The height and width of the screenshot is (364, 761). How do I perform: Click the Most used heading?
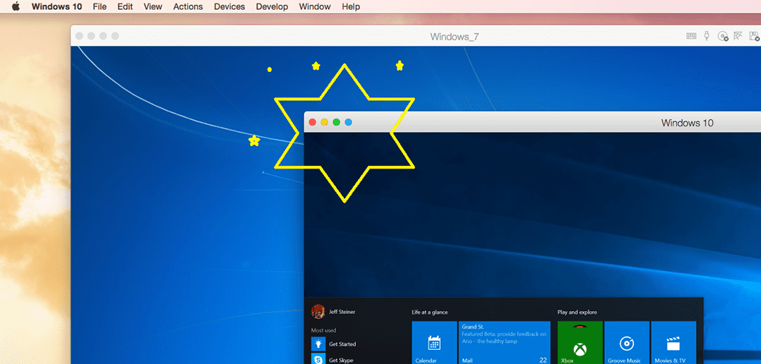point(324,330)
